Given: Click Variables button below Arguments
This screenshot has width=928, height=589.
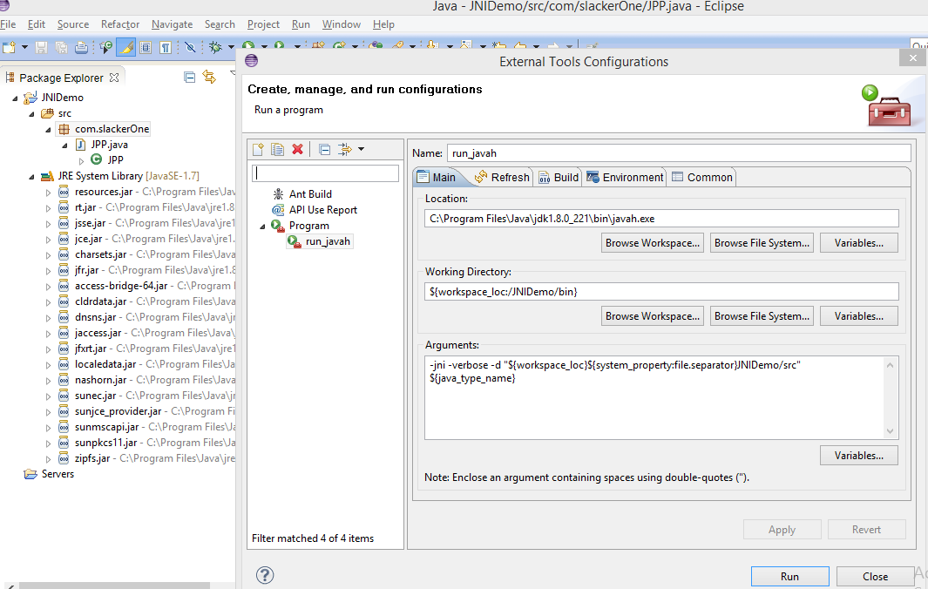Looking at the screenshot, I should pyautogui.click(x=859, y=455).
